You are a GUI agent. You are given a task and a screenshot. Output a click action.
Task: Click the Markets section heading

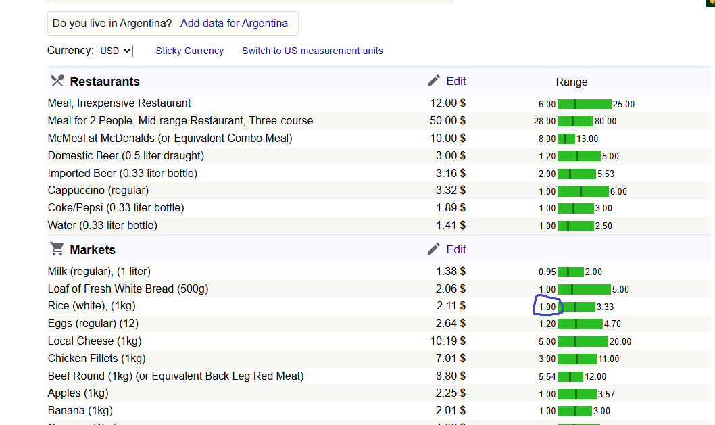93,249
